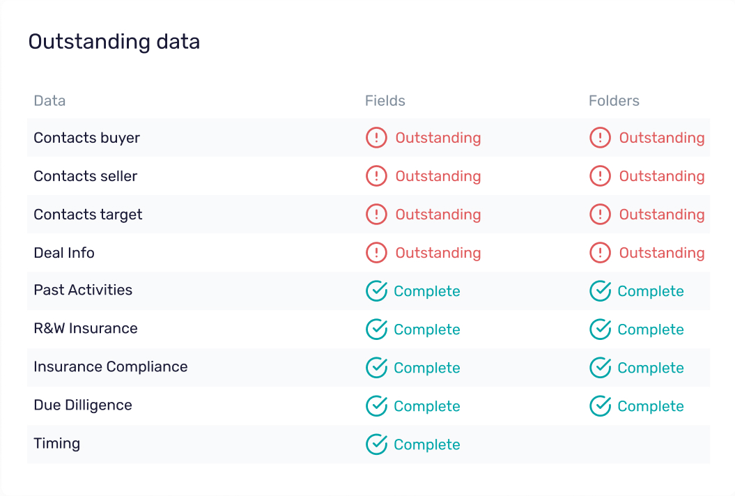
Task: Open Past Activities Folders Complete status
Action: pyautogui.click(x=650, y=291)
